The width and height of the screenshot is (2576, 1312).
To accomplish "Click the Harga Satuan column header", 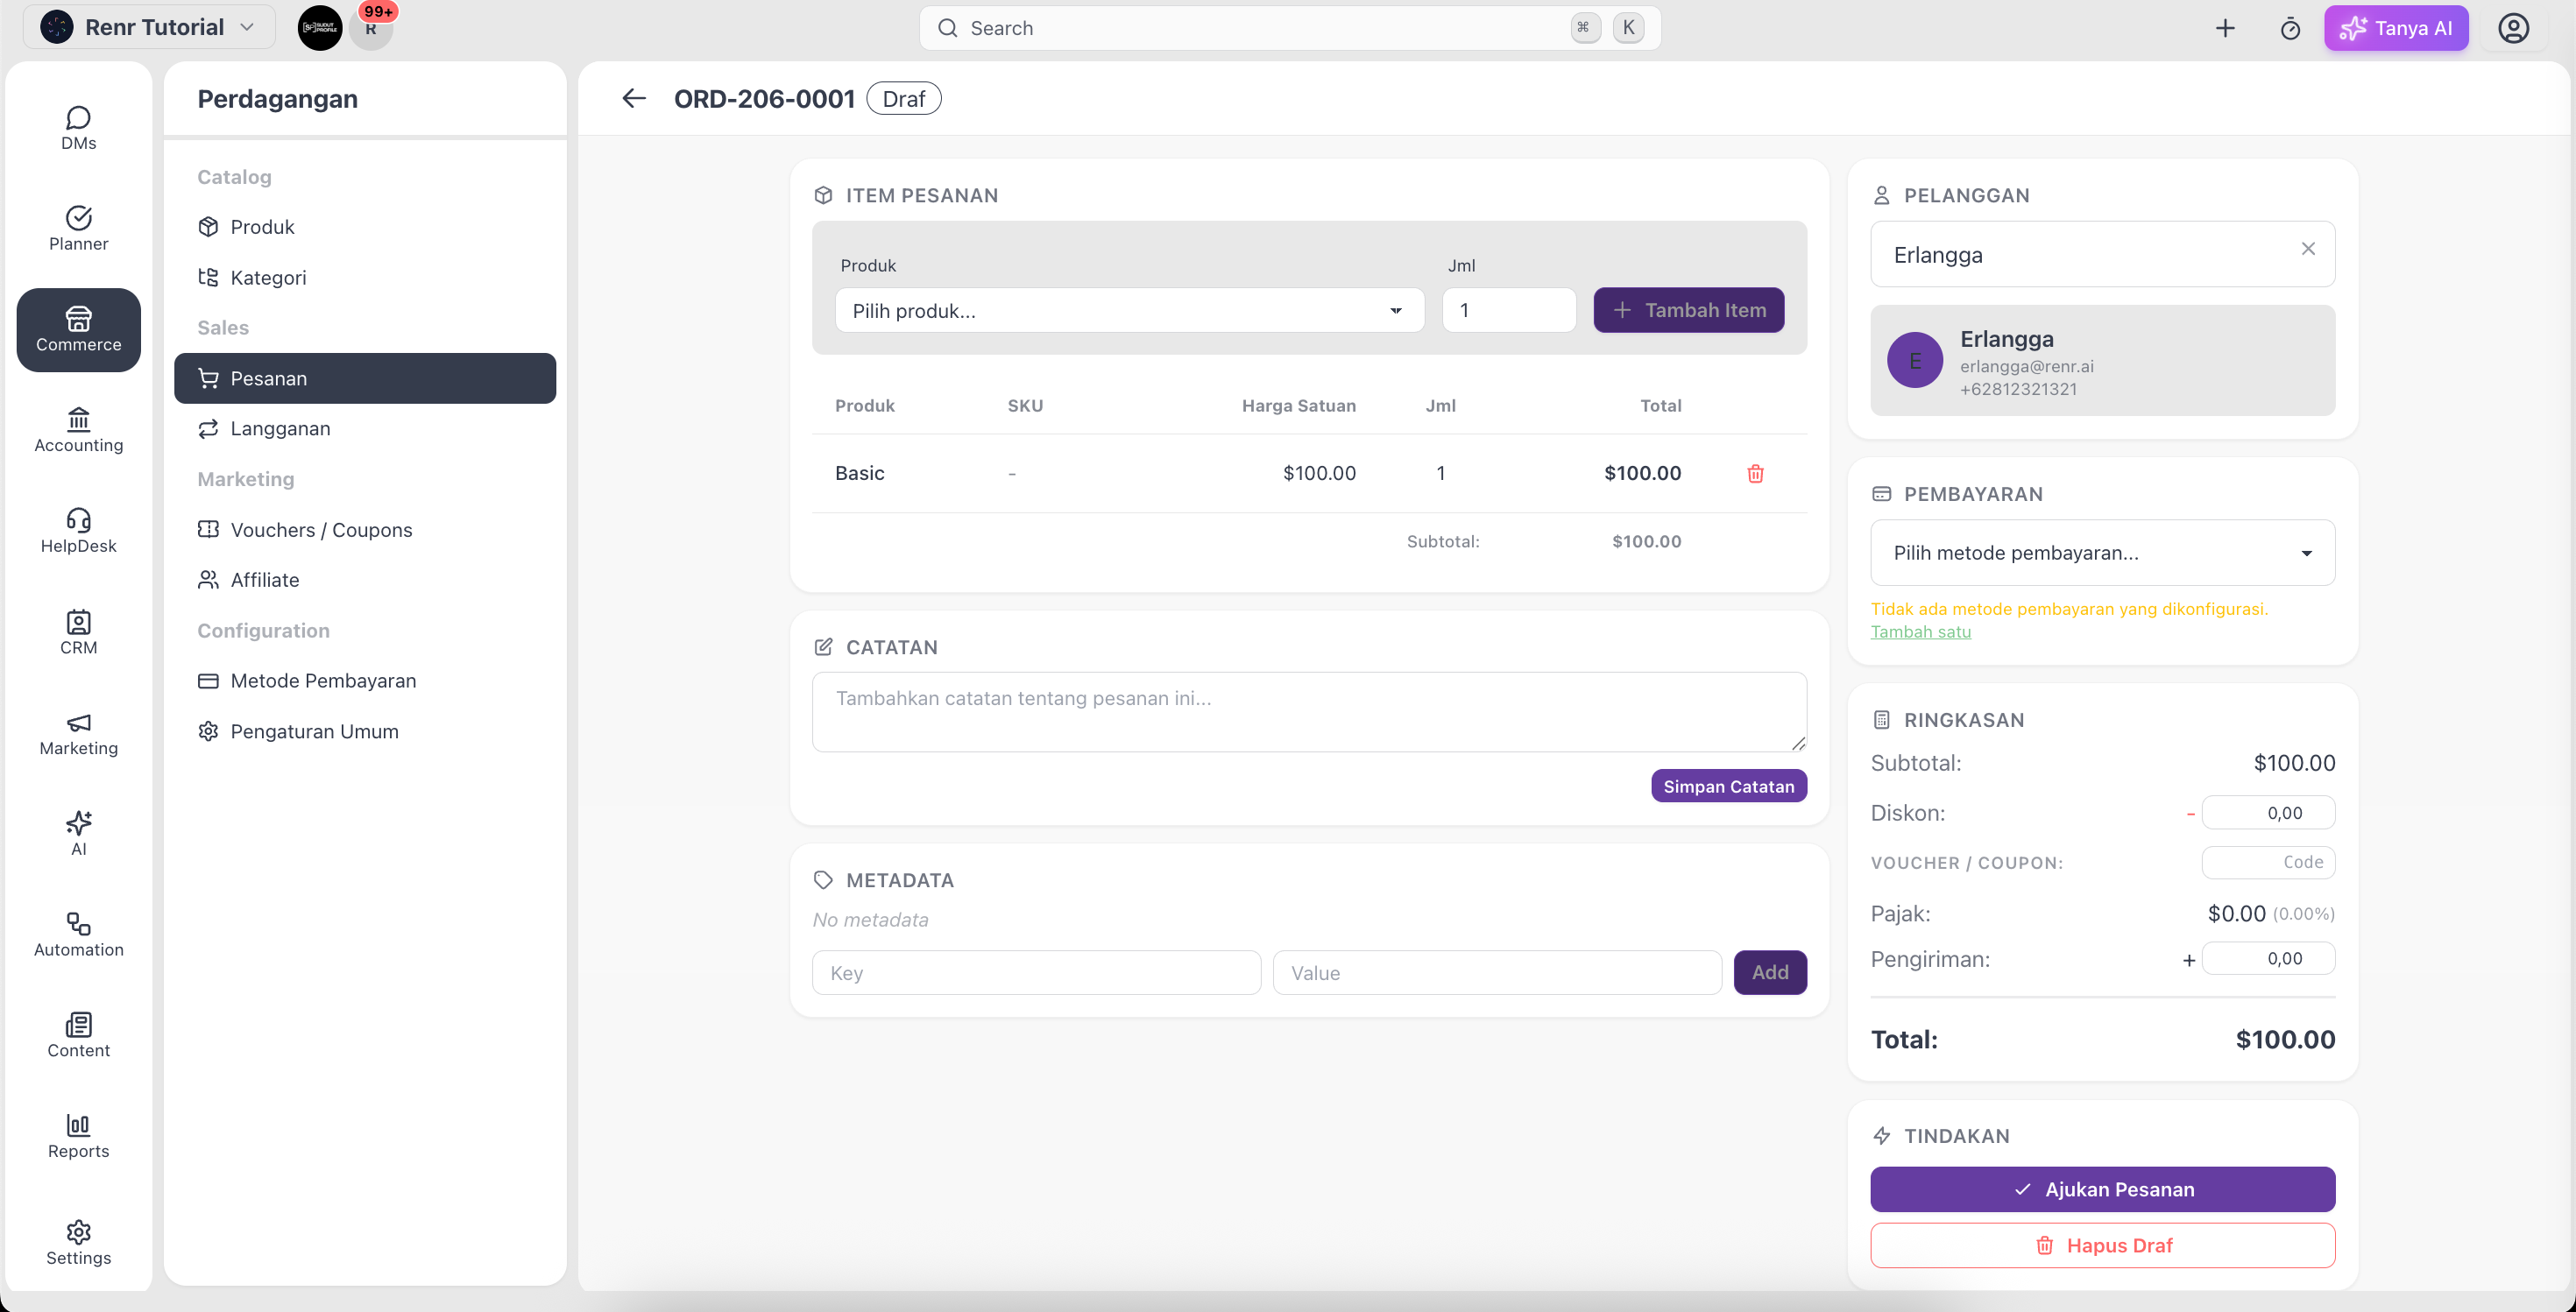I will (x=1298, y=406).
